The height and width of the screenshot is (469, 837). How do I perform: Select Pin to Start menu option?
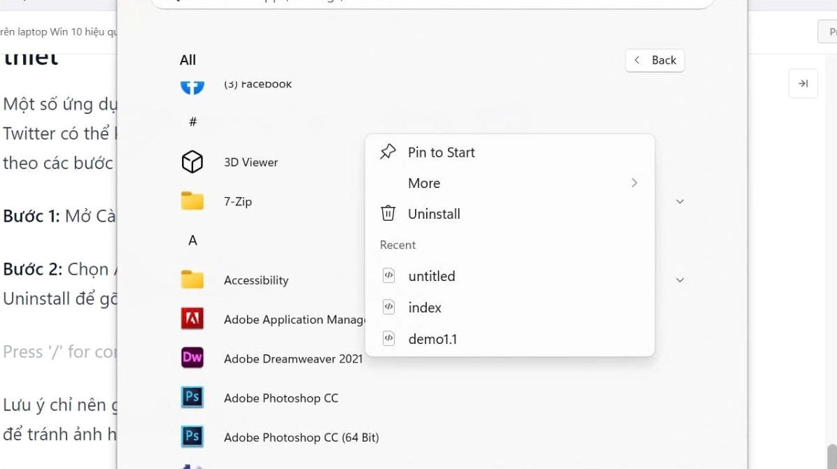(441, 152)
